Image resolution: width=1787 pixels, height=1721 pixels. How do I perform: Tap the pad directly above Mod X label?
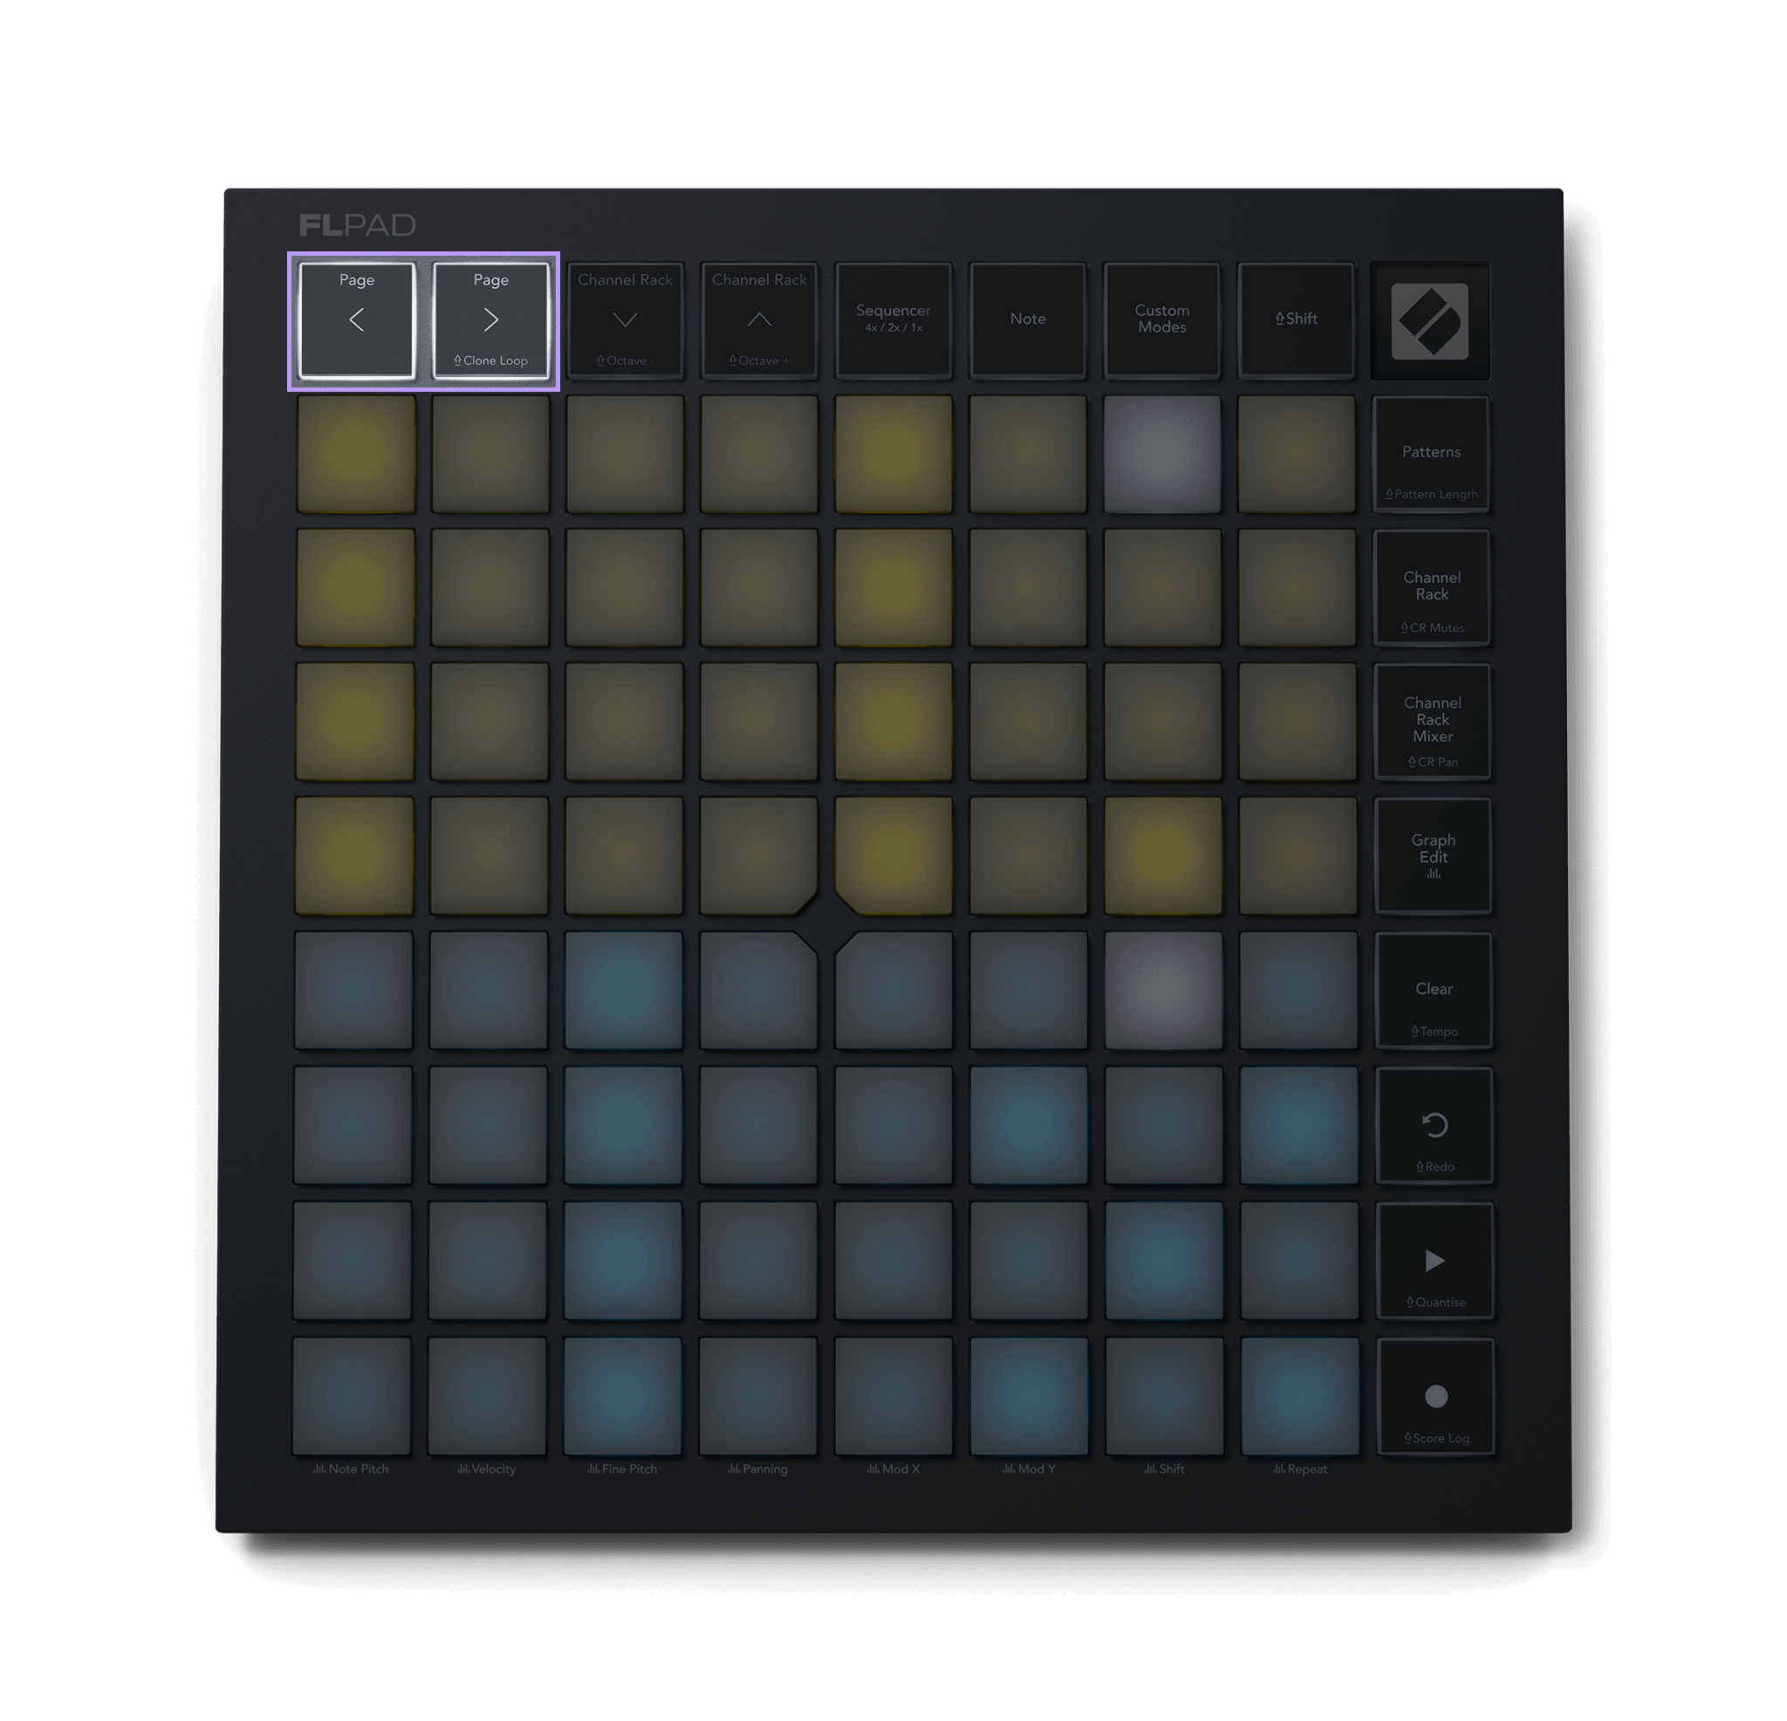click(893, 1396)
